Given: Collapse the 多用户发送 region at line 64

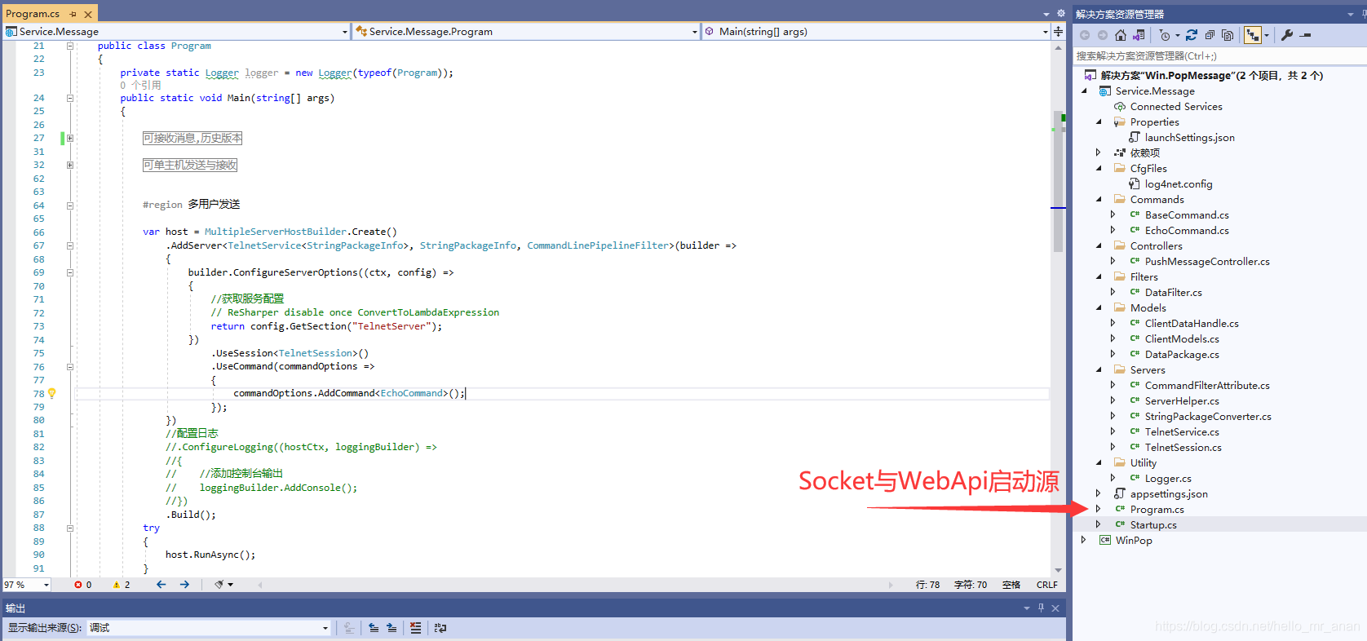Looking at the screenshot, I should click(x=70, y=206).
